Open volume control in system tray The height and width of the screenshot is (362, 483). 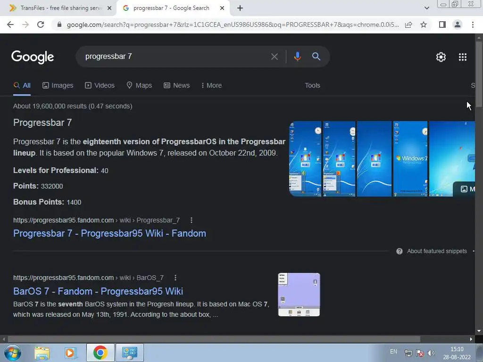click(431, 353)
